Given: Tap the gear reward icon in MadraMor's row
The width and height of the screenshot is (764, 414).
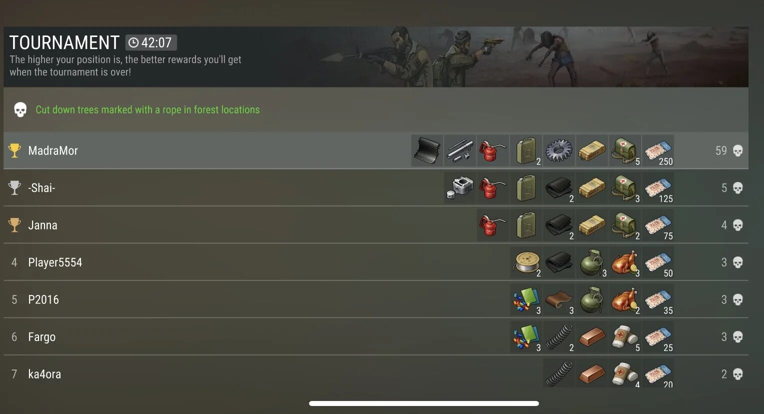Looking at the screenshot, I should [559, 150].
